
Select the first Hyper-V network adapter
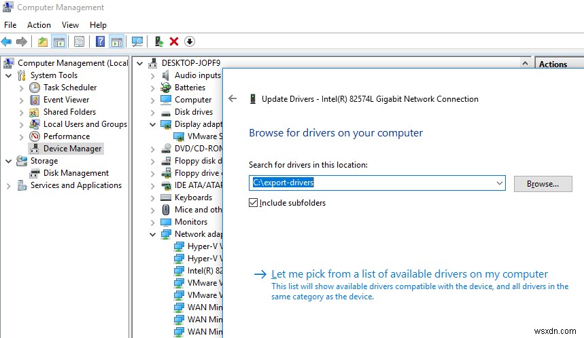[205, 246]
